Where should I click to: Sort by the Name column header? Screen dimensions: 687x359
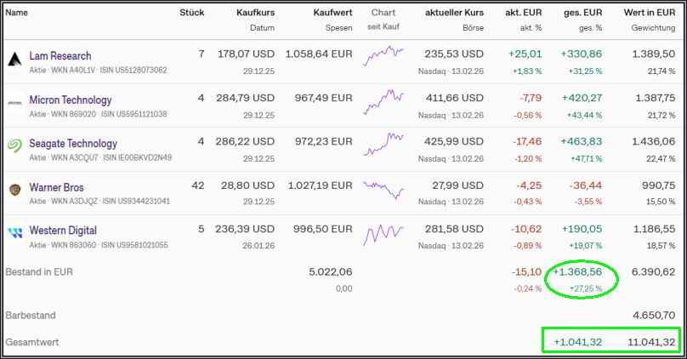pyautogui.click(x=17, y=13)
